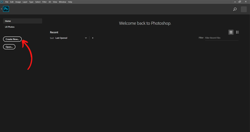Open the Window menu
Viewport: 250px width, 132px height.
pyautogui.click(x=62, y=2)
